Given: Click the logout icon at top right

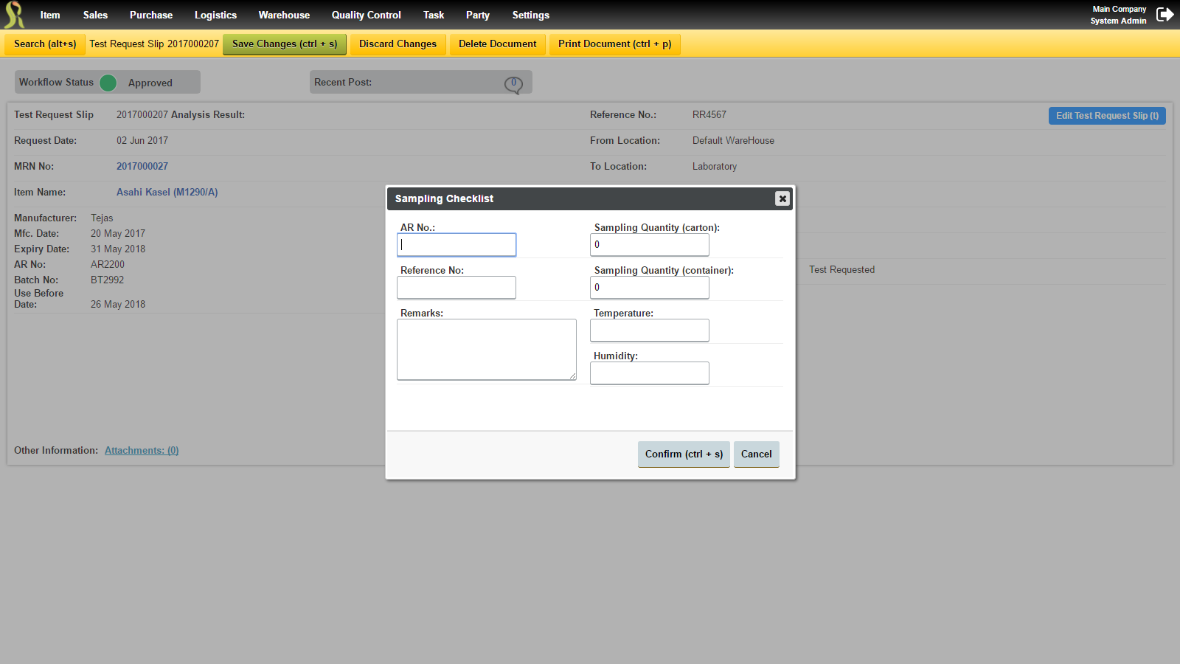Looking at the screenshot, I should (x=1165, y=13).
